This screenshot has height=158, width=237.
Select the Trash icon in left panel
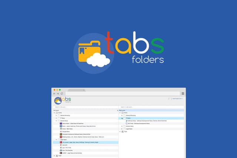(x=57, y=156)
